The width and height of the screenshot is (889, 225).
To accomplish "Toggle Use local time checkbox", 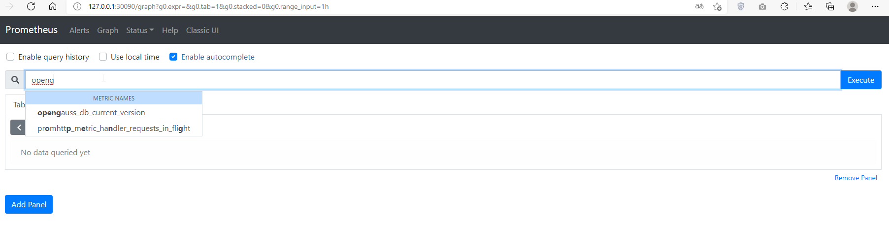I will (103, 57).
